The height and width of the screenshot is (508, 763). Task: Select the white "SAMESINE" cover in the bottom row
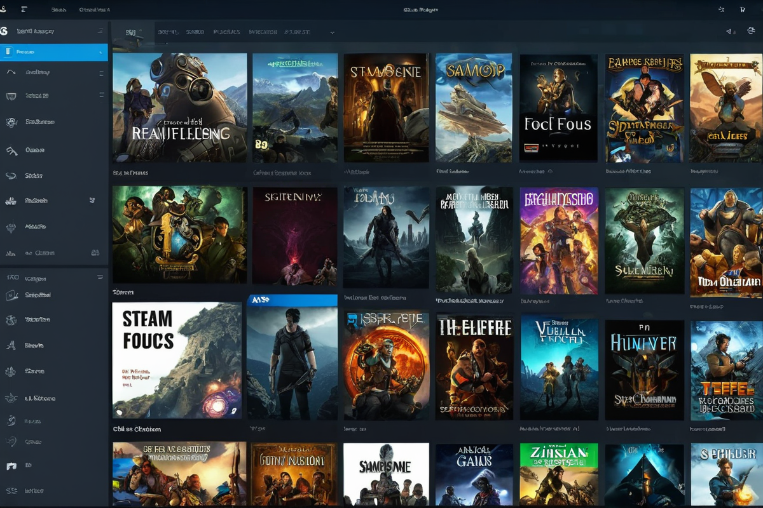point(386,474)
